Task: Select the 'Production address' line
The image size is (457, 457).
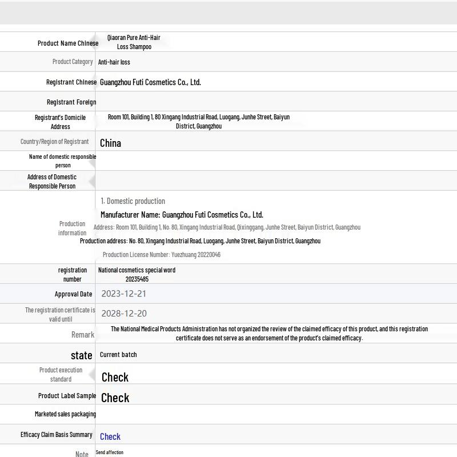Action: click(201, 241)
